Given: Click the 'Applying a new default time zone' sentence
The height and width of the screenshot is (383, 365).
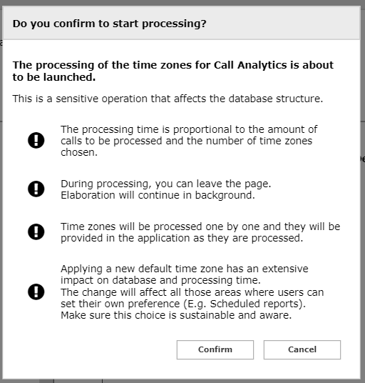Looking at the screenshot, I should [x=185, y=274].
